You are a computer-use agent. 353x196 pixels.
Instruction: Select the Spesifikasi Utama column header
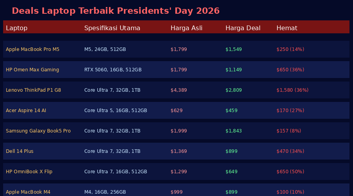112,28
